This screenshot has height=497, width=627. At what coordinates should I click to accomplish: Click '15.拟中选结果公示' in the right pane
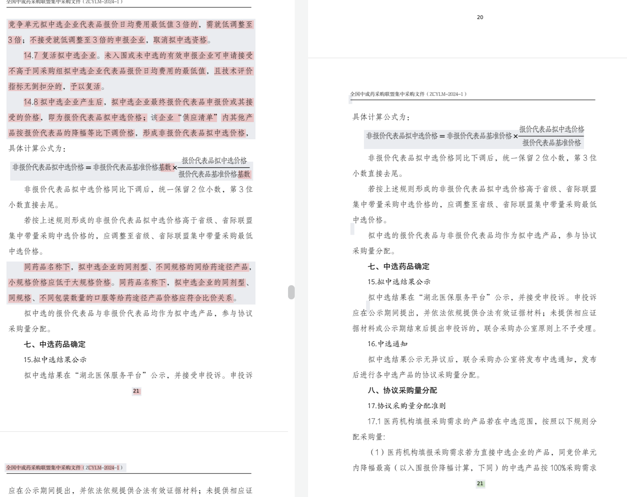click(x=399, y=282)
